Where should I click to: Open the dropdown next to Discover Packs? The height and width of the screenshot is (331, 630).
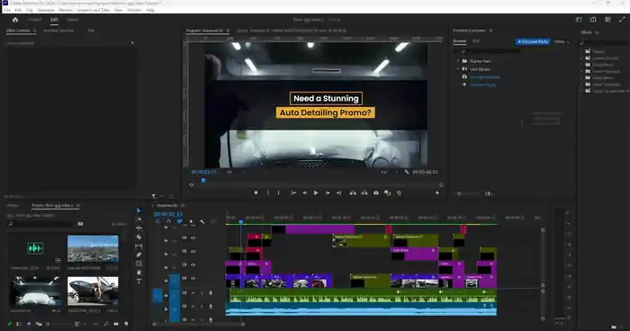(562, 41)
